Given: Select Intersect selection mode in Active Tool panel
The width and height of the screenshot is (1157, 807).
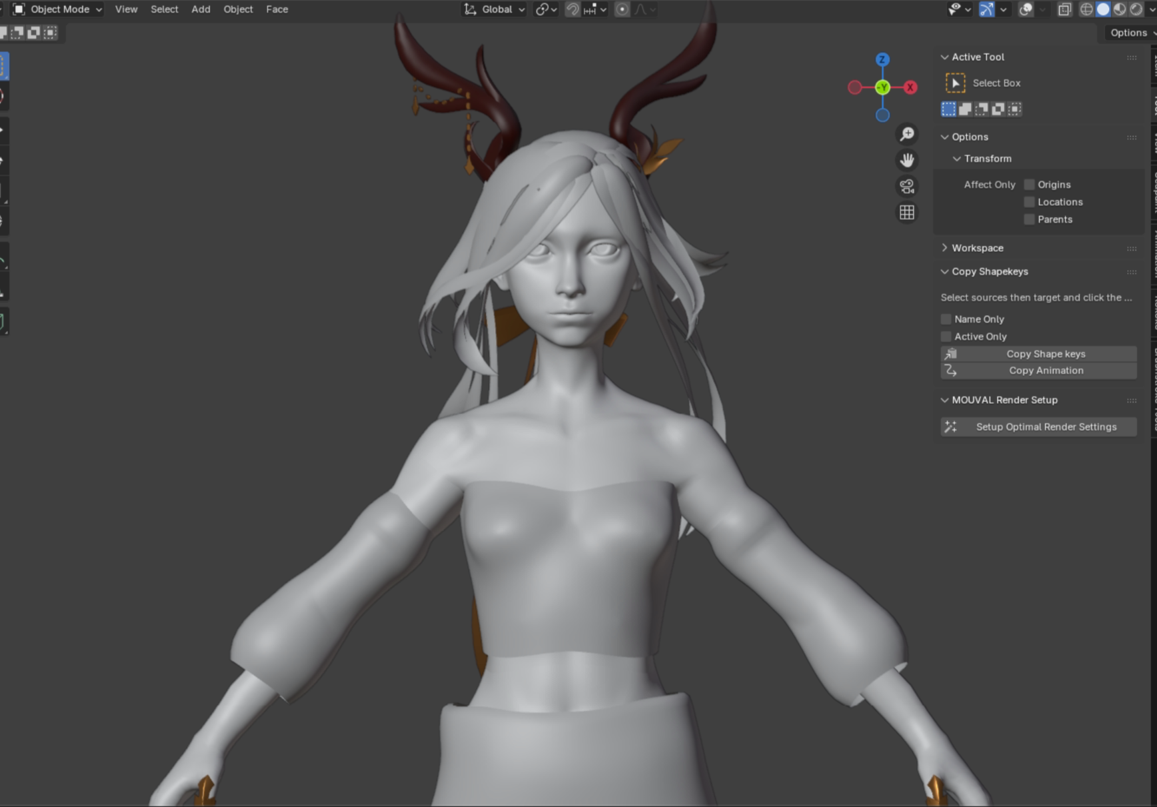Looking at the screenshot, I should pos(1014,109).
